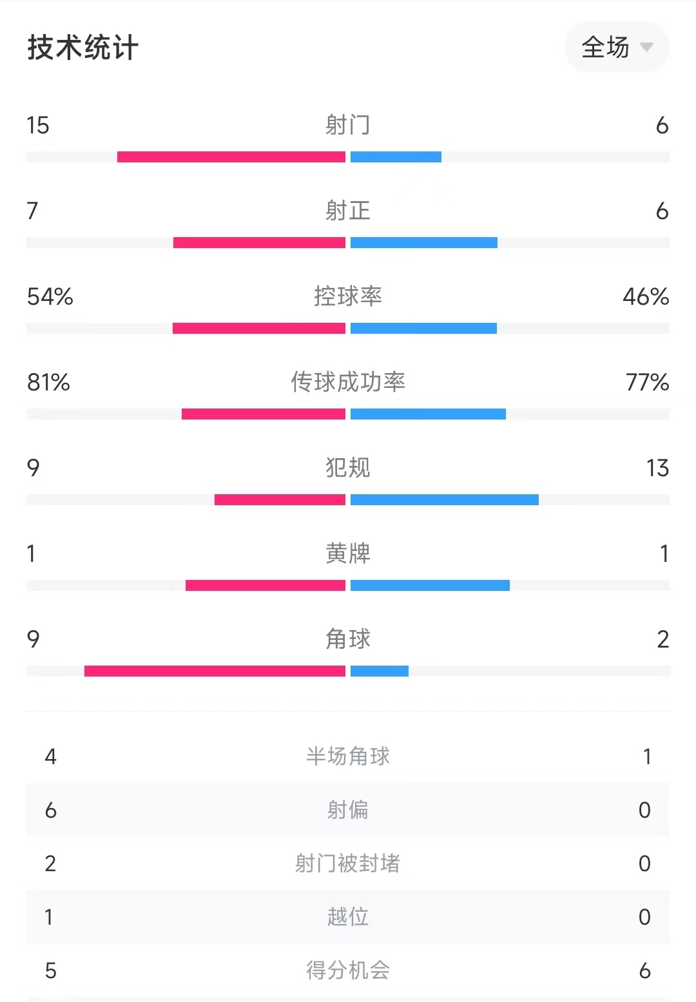Tap the 黄牌 stat label
This screenshot has width=696, height=1002.
click(x=348, y=554)
